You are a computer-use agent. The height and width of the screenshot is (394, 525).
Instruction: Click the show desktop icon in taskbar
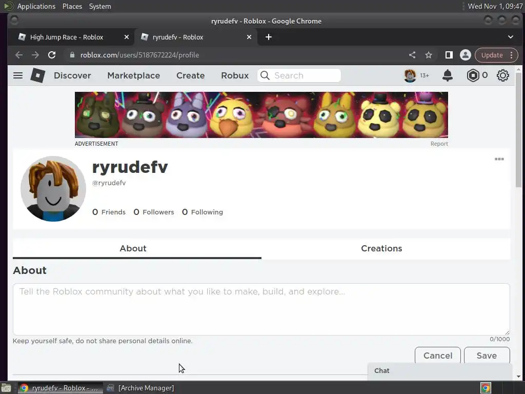click(6, 388)
